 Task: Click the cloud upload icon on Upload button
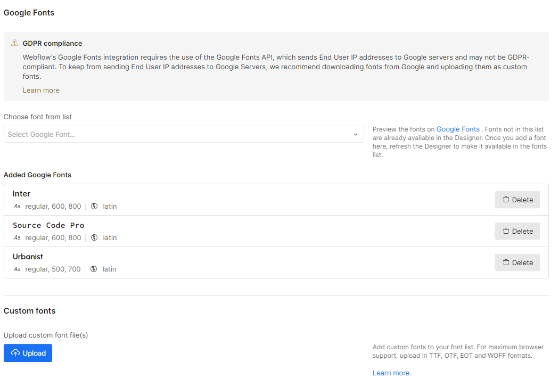tap(15, 353)
